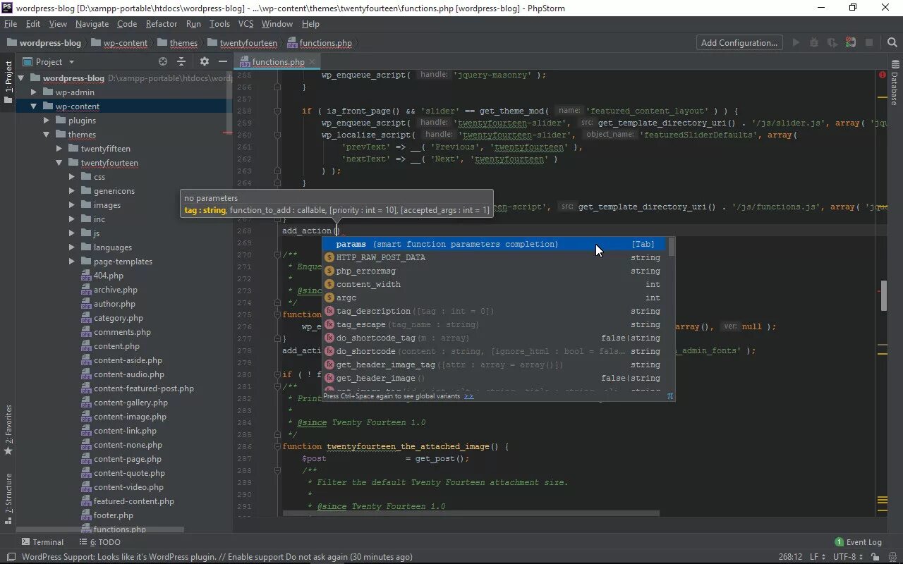This screenshot has width=903, height=564.
Task: Open the File menu
Action: click(11, 24)
